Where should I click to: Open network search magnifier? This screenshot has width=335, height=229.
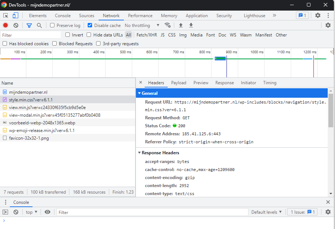[39, 26]
